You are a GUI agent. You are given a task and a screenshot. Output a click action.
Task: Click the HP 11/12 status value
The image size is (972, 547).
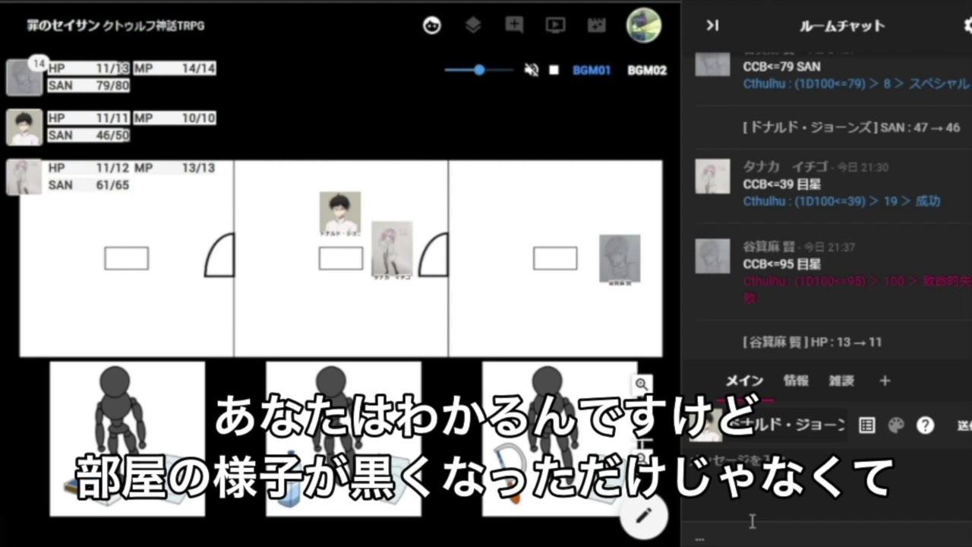click(89, 167)
